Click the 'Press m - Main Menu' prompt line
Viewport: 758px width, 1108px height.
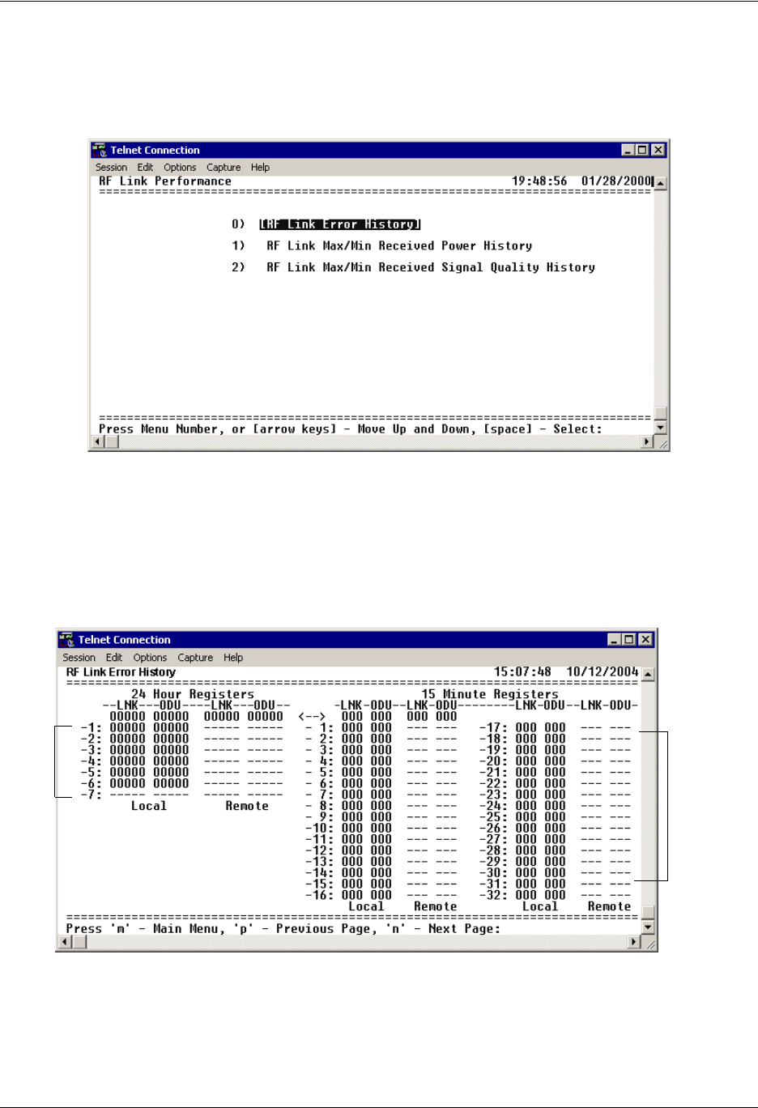(283, 929)
